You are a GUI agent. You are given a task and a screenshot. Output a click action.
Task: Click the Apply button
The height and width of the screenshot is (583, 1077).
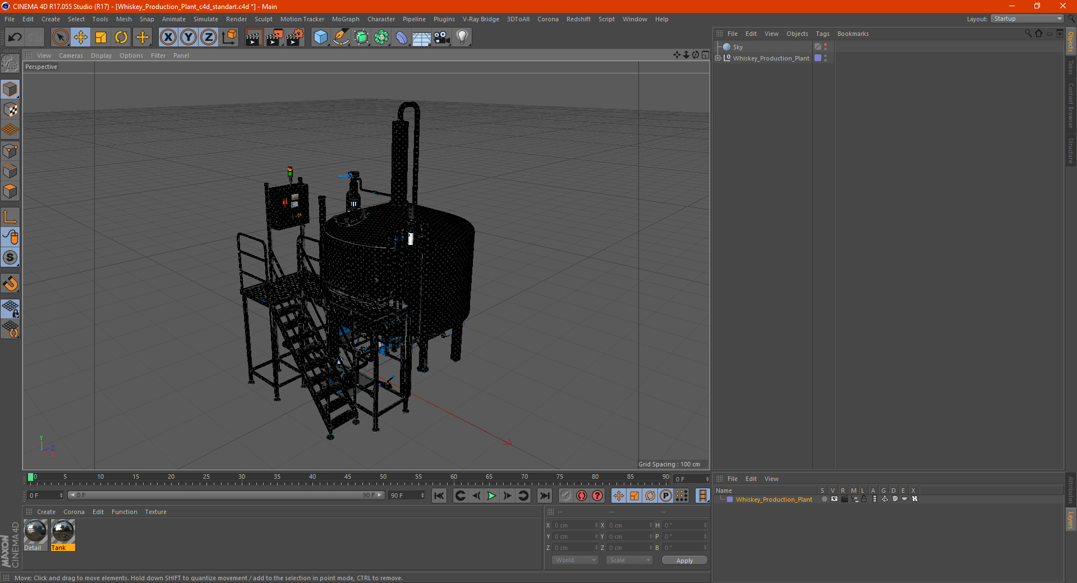[x=684, y=561]
